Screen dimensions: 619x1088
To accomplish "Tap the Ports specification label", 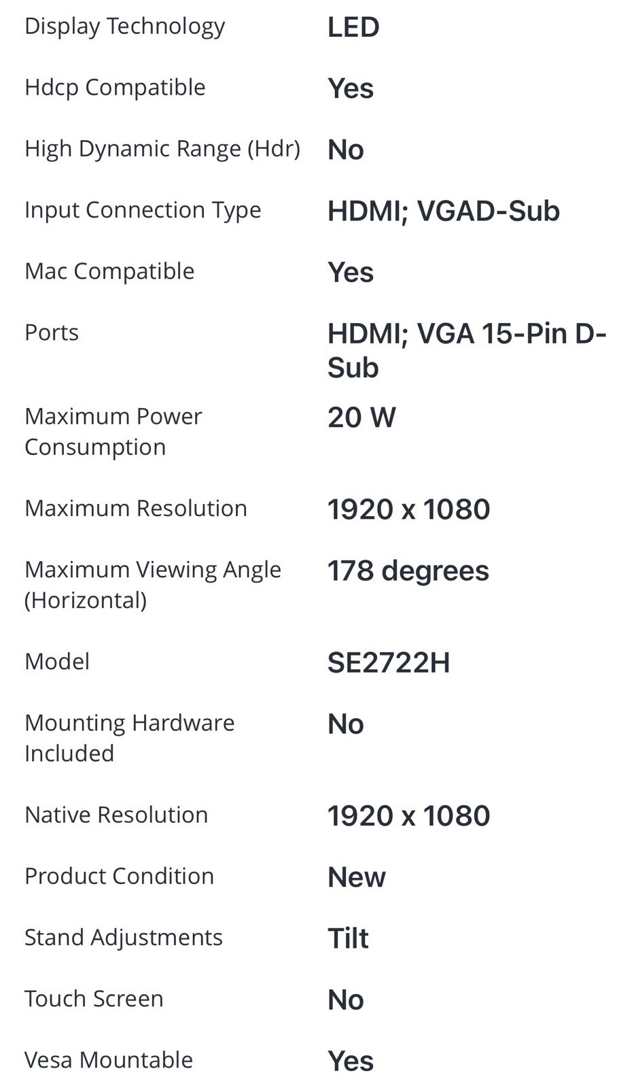I will 52,333.
